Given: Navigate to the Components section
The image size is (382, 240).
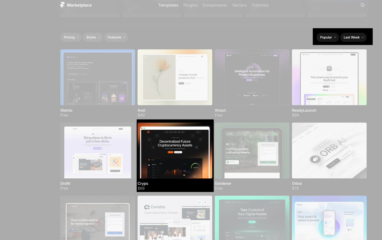Looking at the screenshot, I should click(215, 5).
